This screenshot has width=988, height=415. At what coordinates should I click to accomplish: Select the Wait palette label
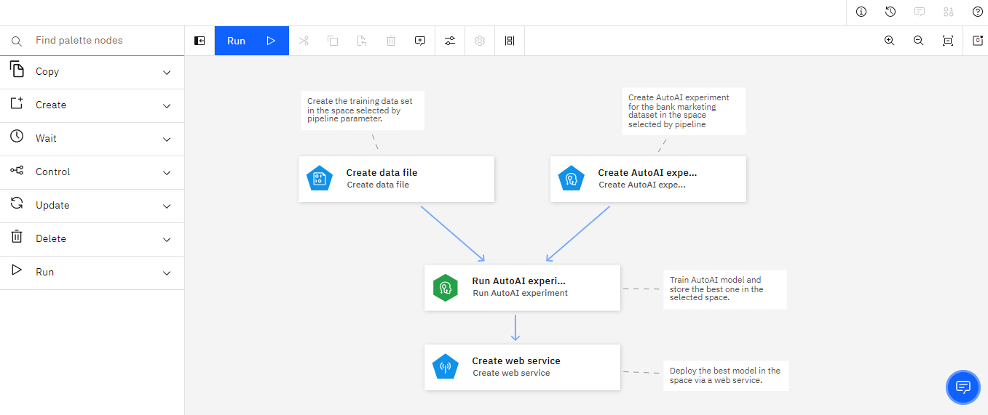pyautogui.click(x=46, y=139)
